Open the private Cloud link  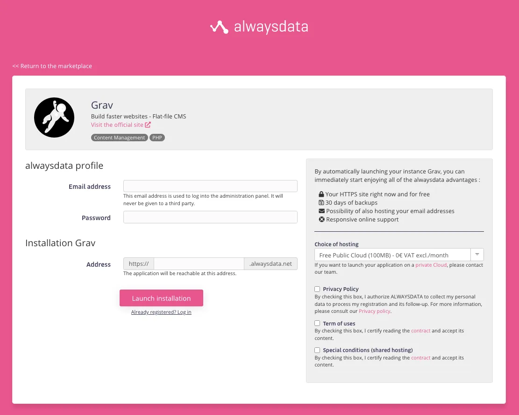tap(431, 265)
